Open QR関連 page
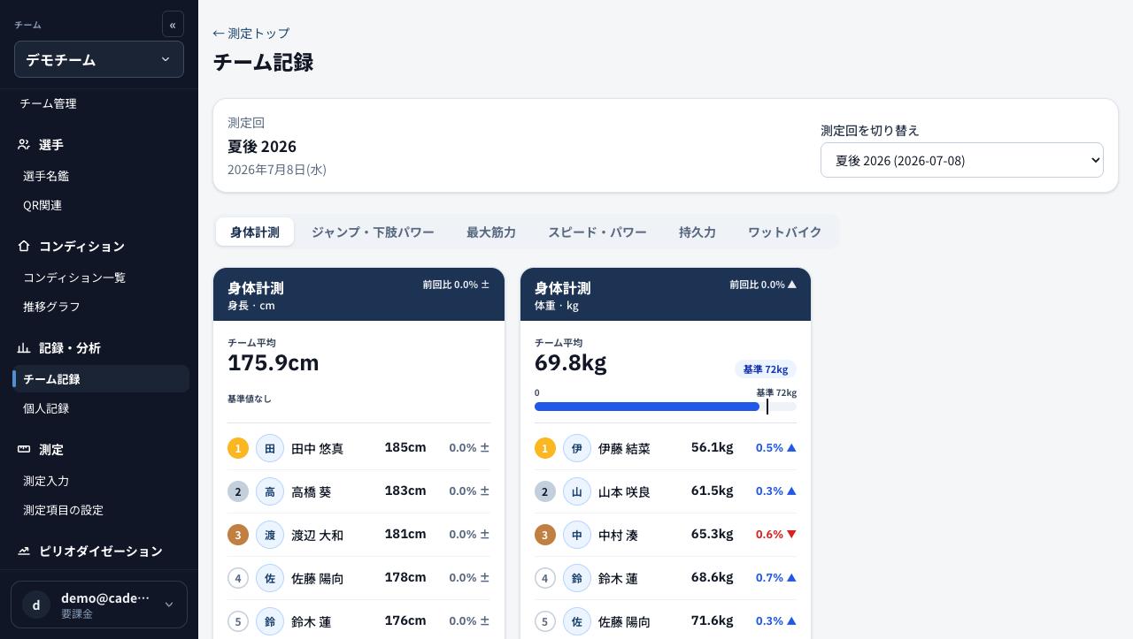 42,205
